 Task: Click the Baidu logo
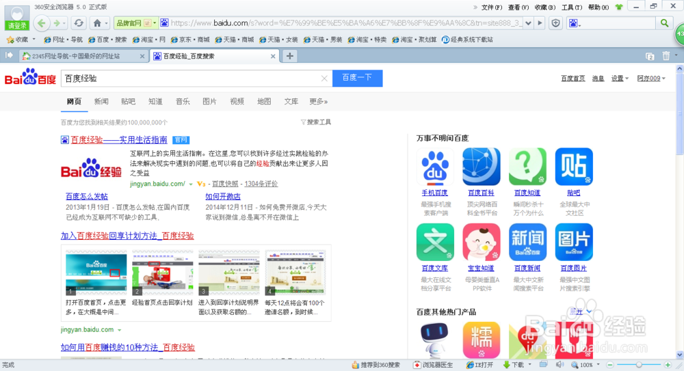(x=30, y=78)
